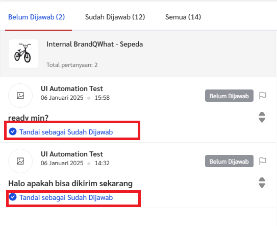Screen dimensions: 277x226
Task: Flag the "Halo apakah bisa dikirim sekarang" question
Action: tap(263, 161)
